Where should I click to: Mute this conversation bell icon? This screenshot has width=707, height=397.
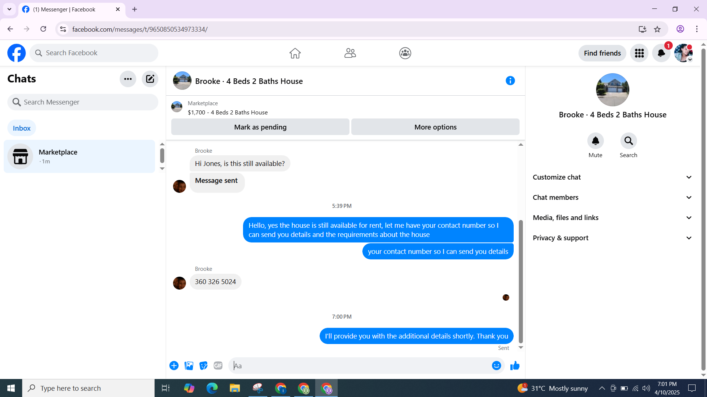(x=595, y=141)
